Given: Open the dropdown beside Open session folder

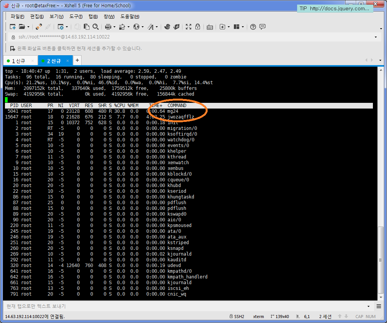Looking at the screenshot, I should point(29,27).
